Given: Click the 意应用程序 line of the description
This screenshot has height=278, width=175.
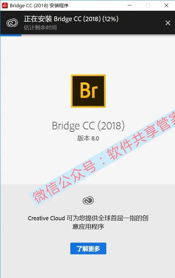Looking at the screenshot, I should [x=88, y=227].
